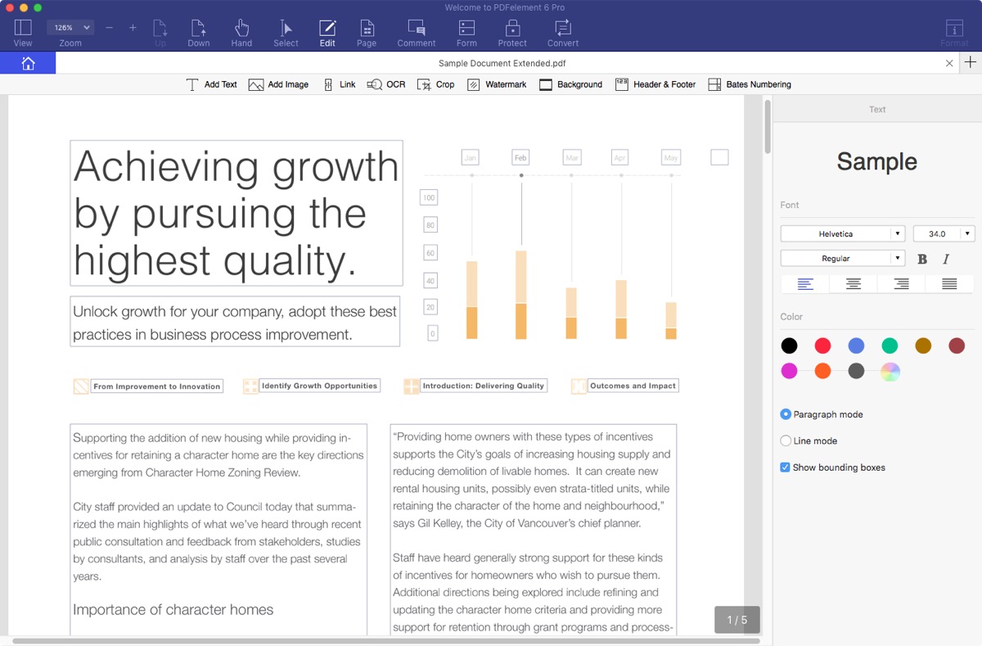Click the Add Image icon
Viewport: 982px width, 646px height.
[256, 84]
